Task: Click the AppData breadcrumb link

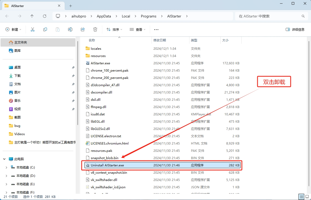Action: click(104, 16)
